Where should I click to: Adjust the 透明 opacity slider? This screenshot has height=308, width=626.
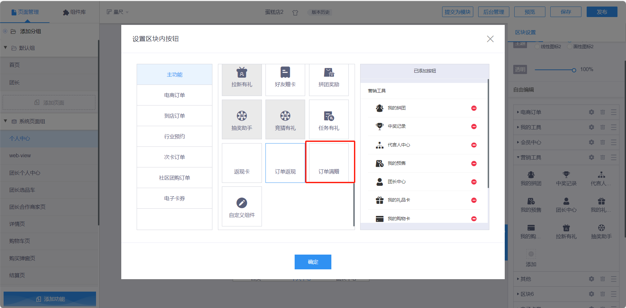574,70
